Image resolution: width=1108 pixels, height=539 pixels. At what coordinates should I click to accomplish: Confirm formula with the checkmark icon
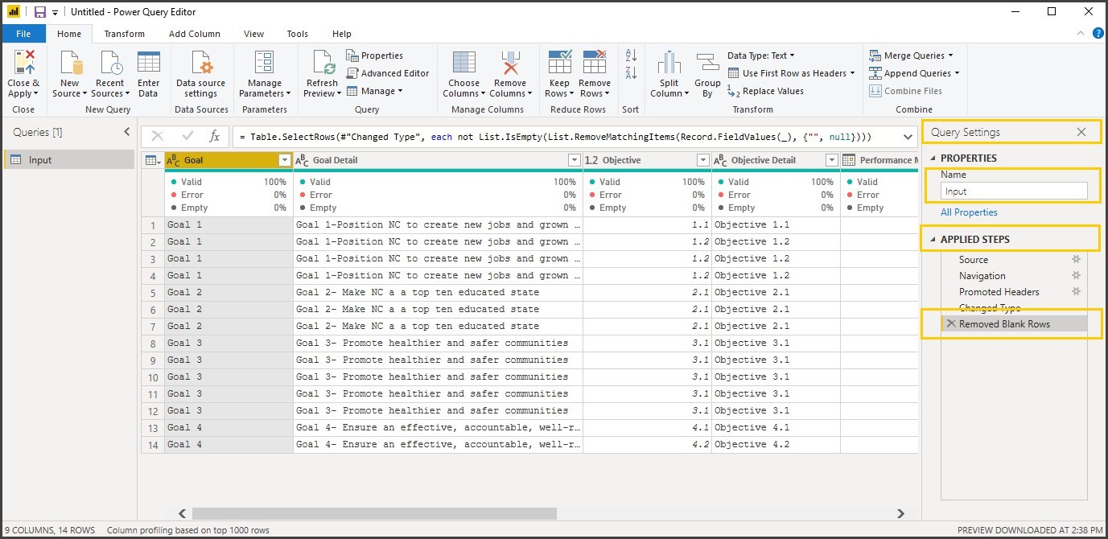tap(188, 137)
